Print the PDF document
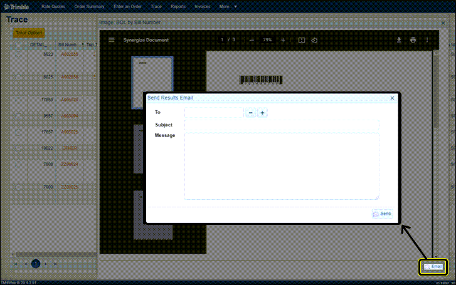Image resolution: width=456 pixels, height=285 pixels. pos(413,40)
